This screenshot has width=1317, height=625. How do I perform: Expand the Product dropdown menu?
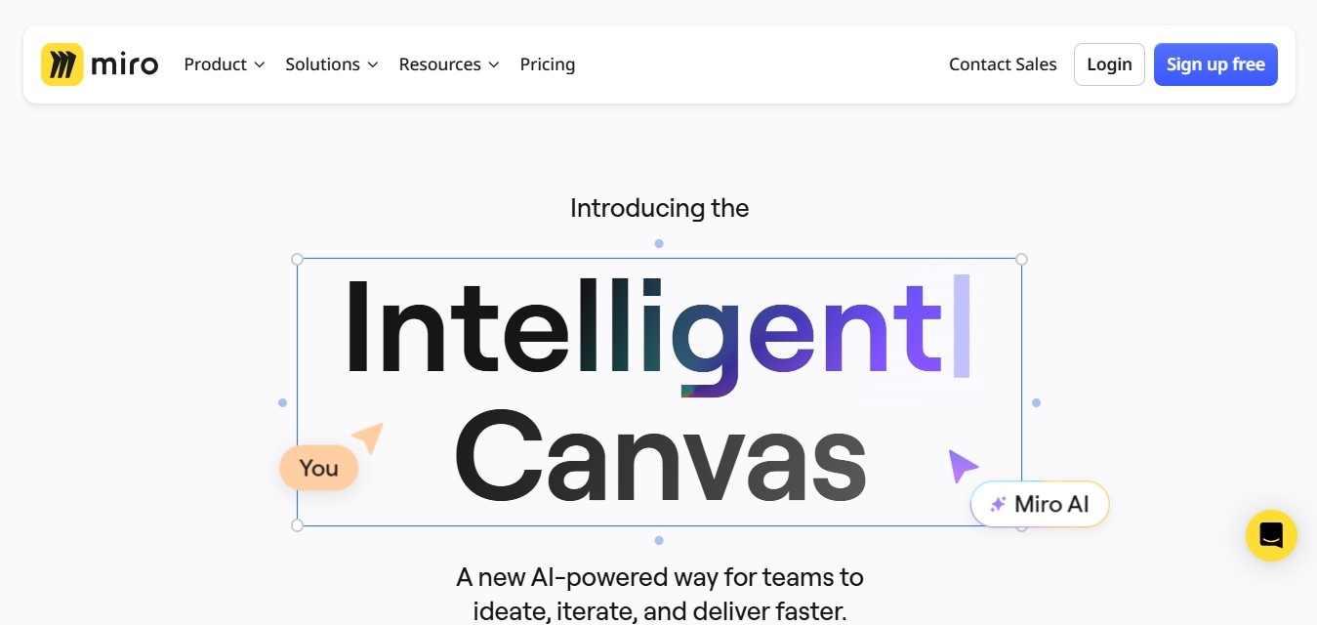pos(225,64)
